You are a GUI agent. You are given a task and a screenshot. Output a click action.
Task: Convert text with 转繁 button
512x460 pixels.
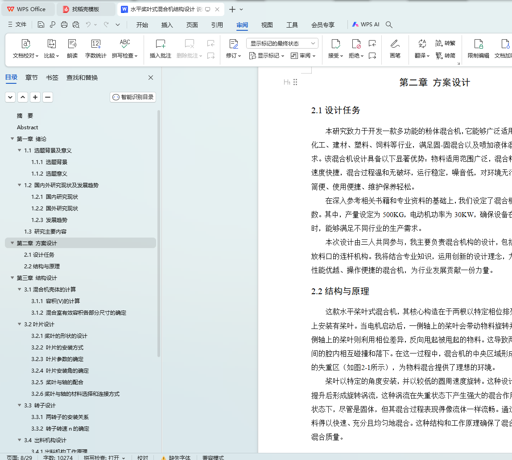pyautogui.click(x=446, y=43)
